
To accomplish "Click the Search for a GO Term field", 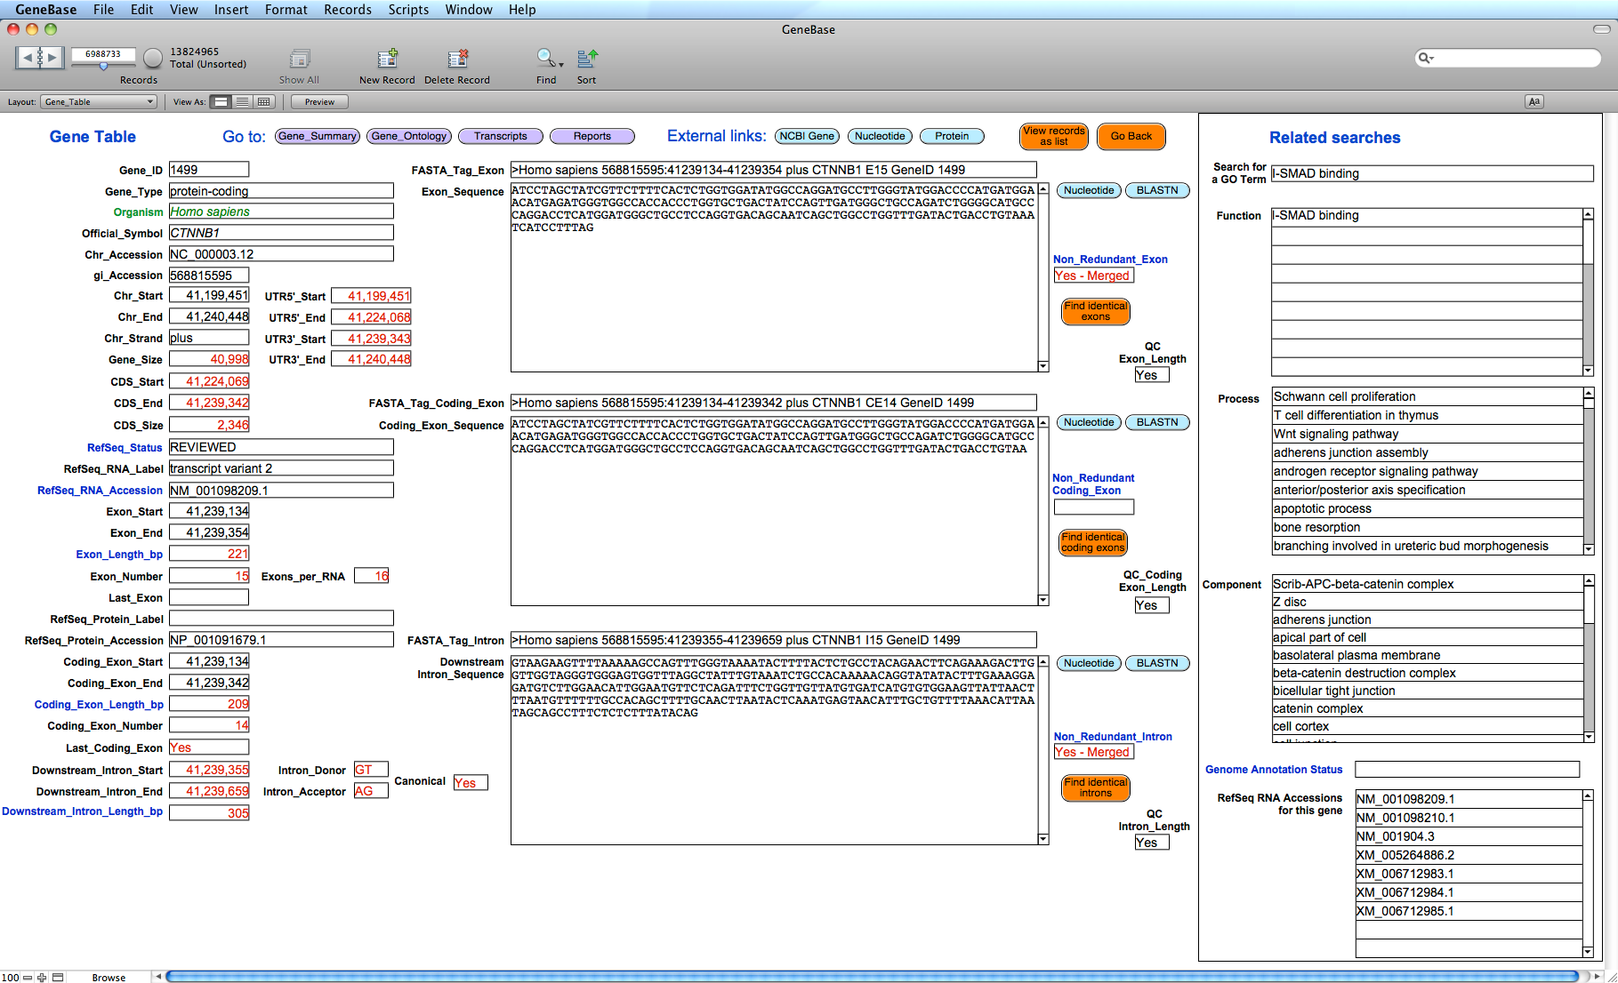I will coord(1432,173).
